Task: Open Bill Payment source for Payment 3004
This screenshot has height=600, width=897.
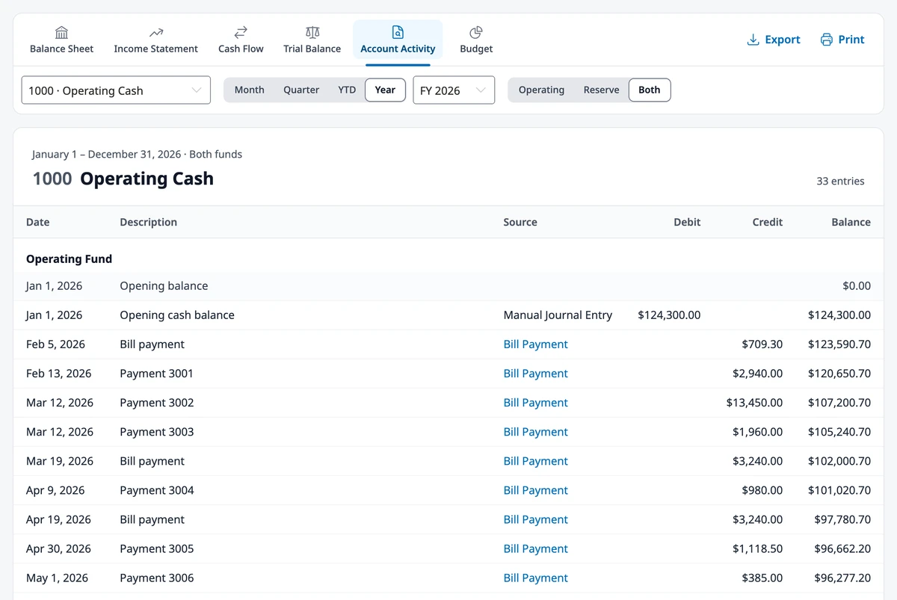Action: [x=535, y=490]
